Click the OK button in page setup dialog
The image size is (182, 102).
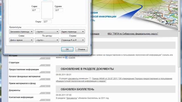(67, 49)
